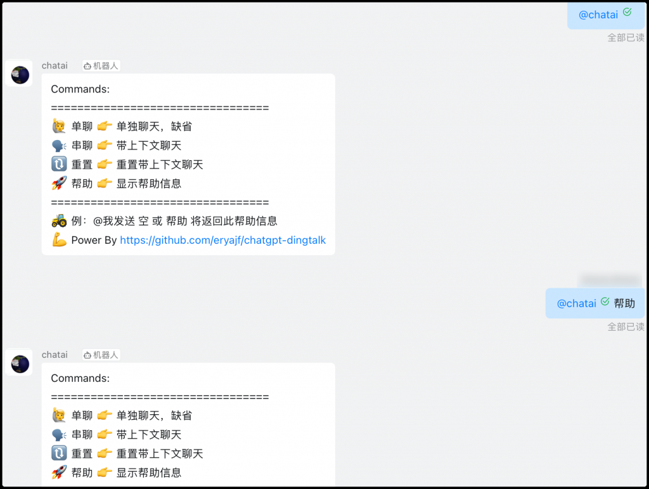
Task: Click the reset arrows emoji before 重置
Action: (59, 164)
